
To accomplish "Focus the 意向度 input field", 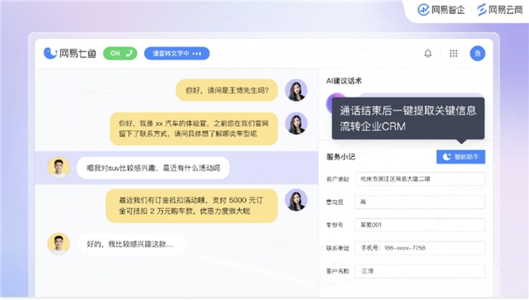I will coord(420,202).
